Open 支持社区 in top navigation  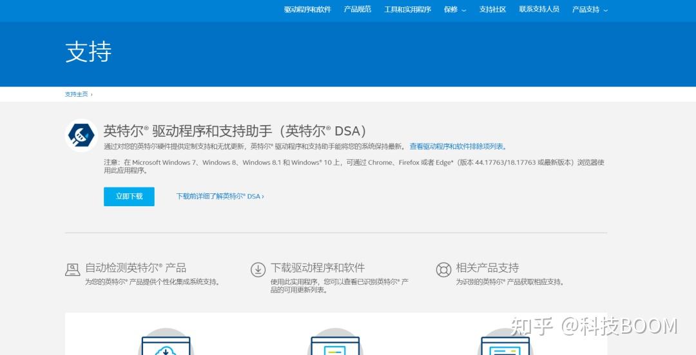coord(493,9)
